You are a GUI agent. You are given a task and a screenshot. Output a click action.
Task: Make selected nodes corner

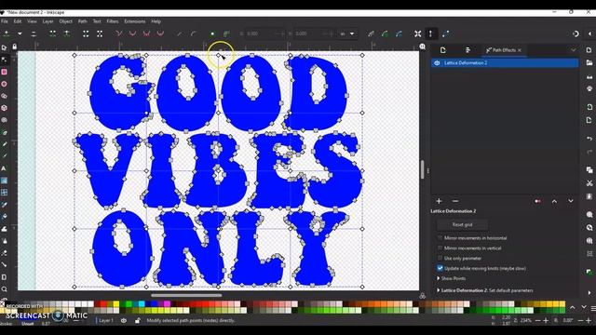coord(119,33)
